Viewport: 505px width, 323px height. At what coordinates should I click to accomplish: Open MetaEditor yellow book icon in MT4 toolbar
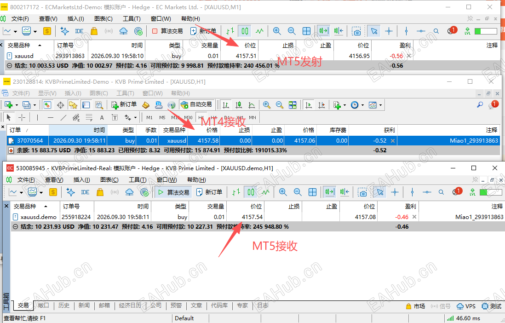[146, 105]
